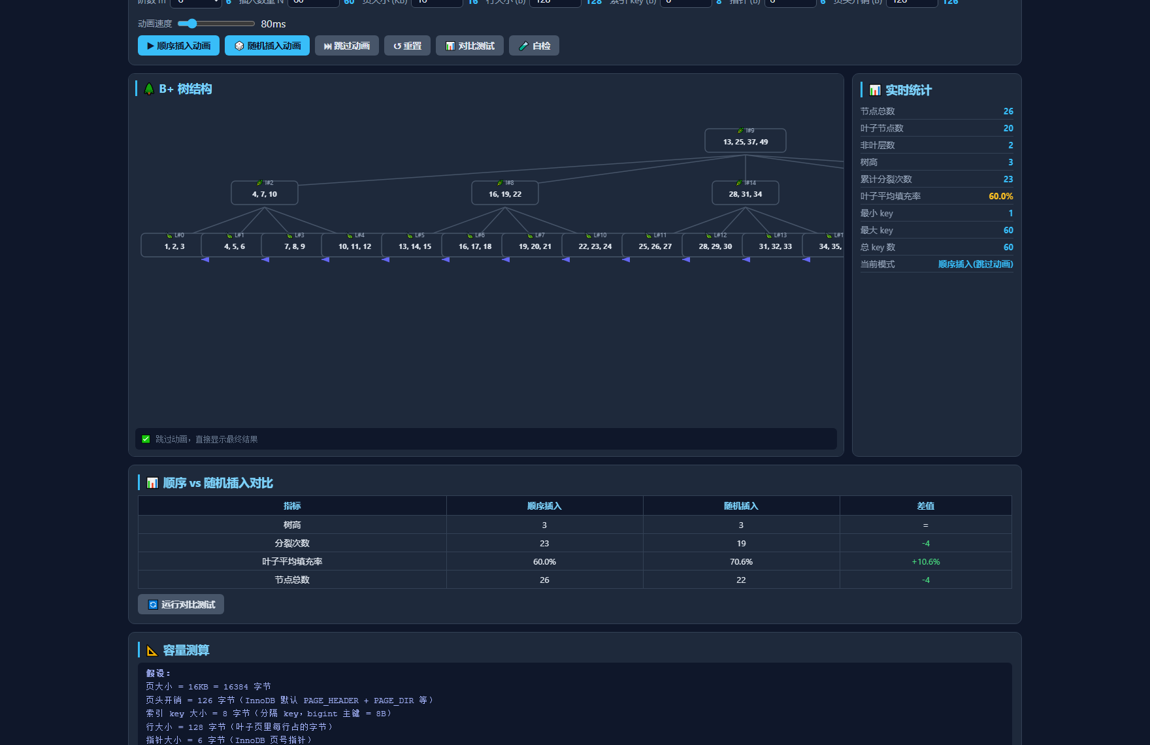1150x745 pixels.
Task: Click leaf node L#4 containing 10, 11, 12
Action: coord(355,245)
